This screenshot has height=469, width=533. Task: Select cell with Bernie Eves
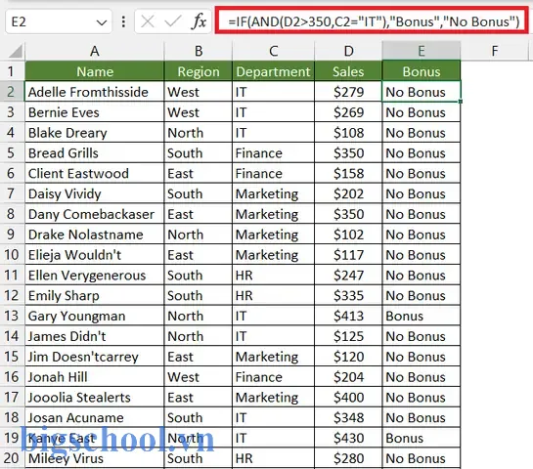tap(95, 112)
